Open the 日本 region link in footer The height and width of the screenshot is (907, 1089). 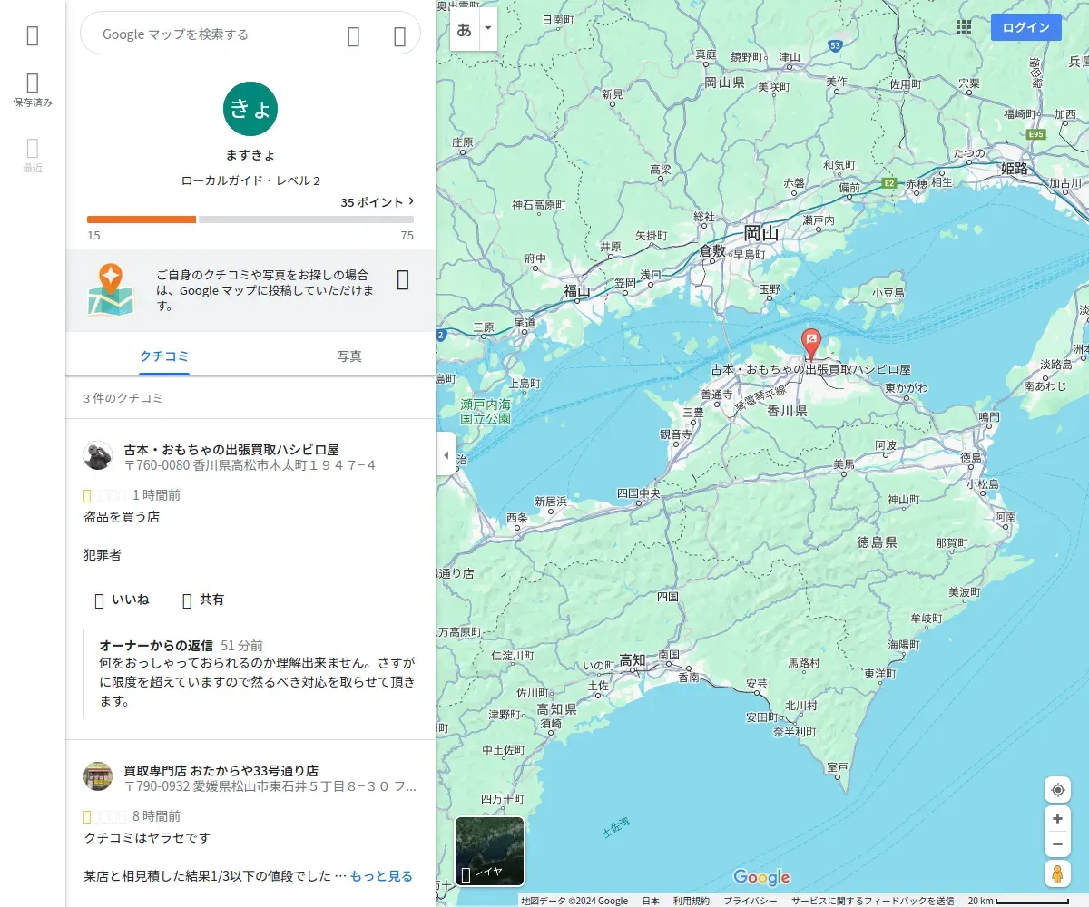[651, 901]
